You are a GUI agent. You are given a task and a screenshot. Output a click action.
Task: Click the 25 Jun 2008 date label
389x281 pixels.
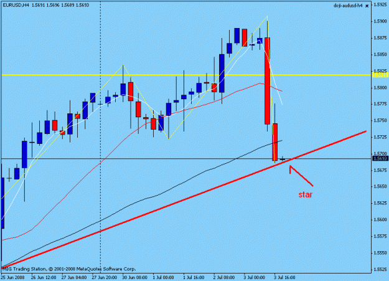click(x=12, y=277)
